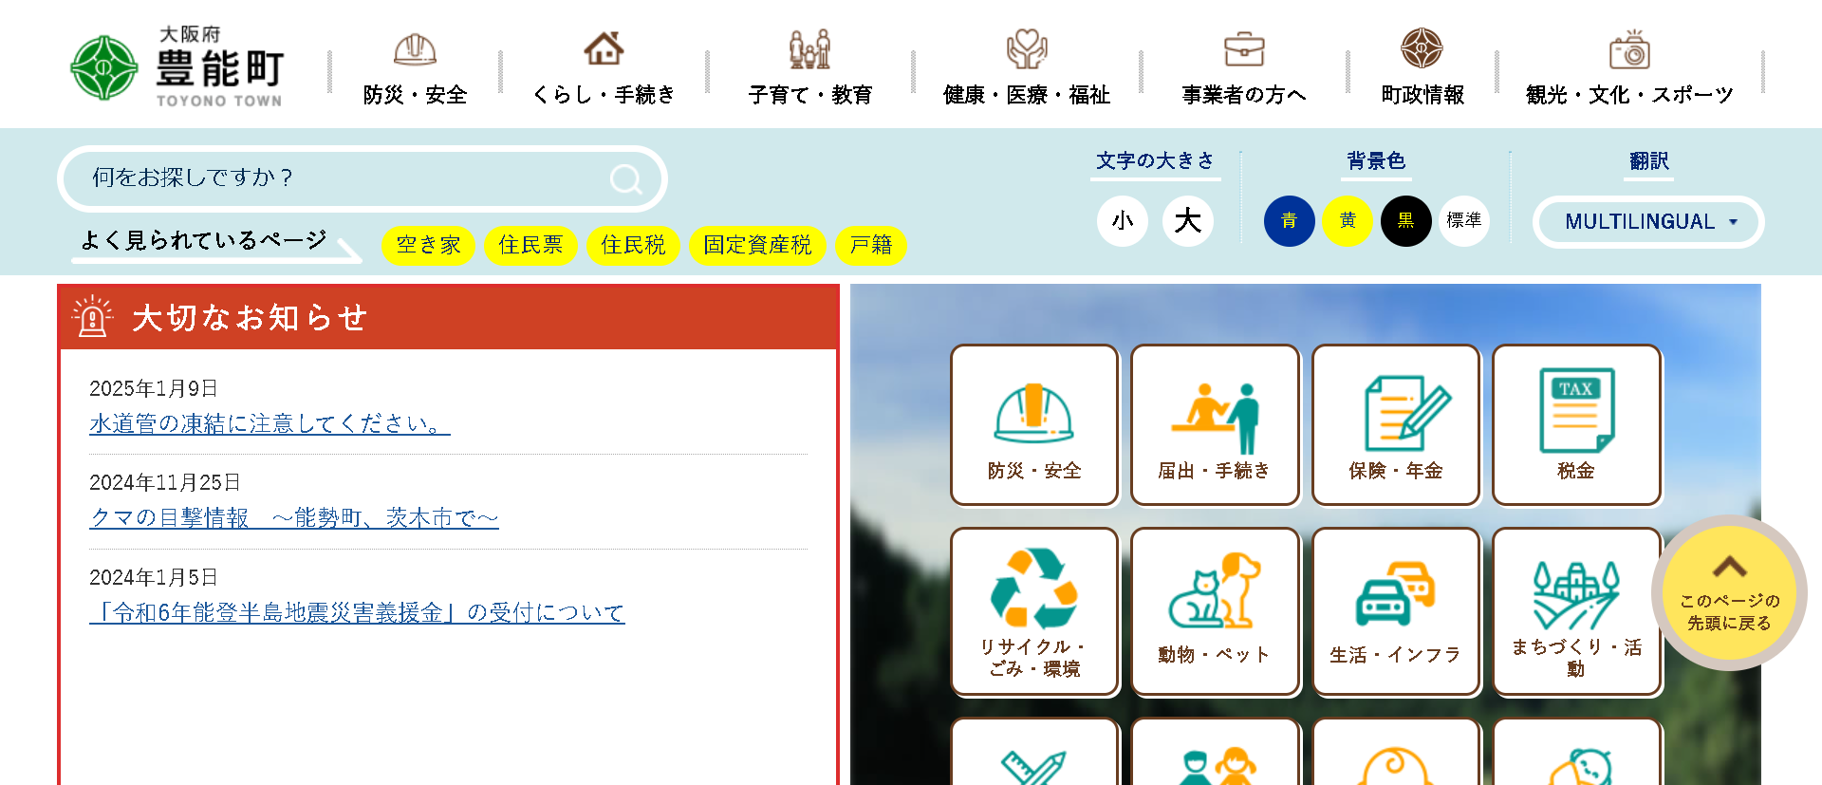Open the 届出・手続き counter tile

click(1215, 424)
